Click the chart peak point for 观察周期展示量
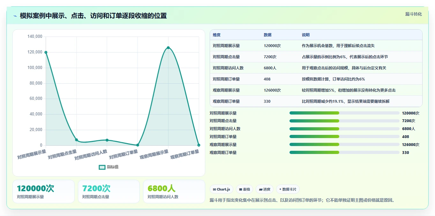The width and height of the screenshot is (435, 216). [168, 48]
